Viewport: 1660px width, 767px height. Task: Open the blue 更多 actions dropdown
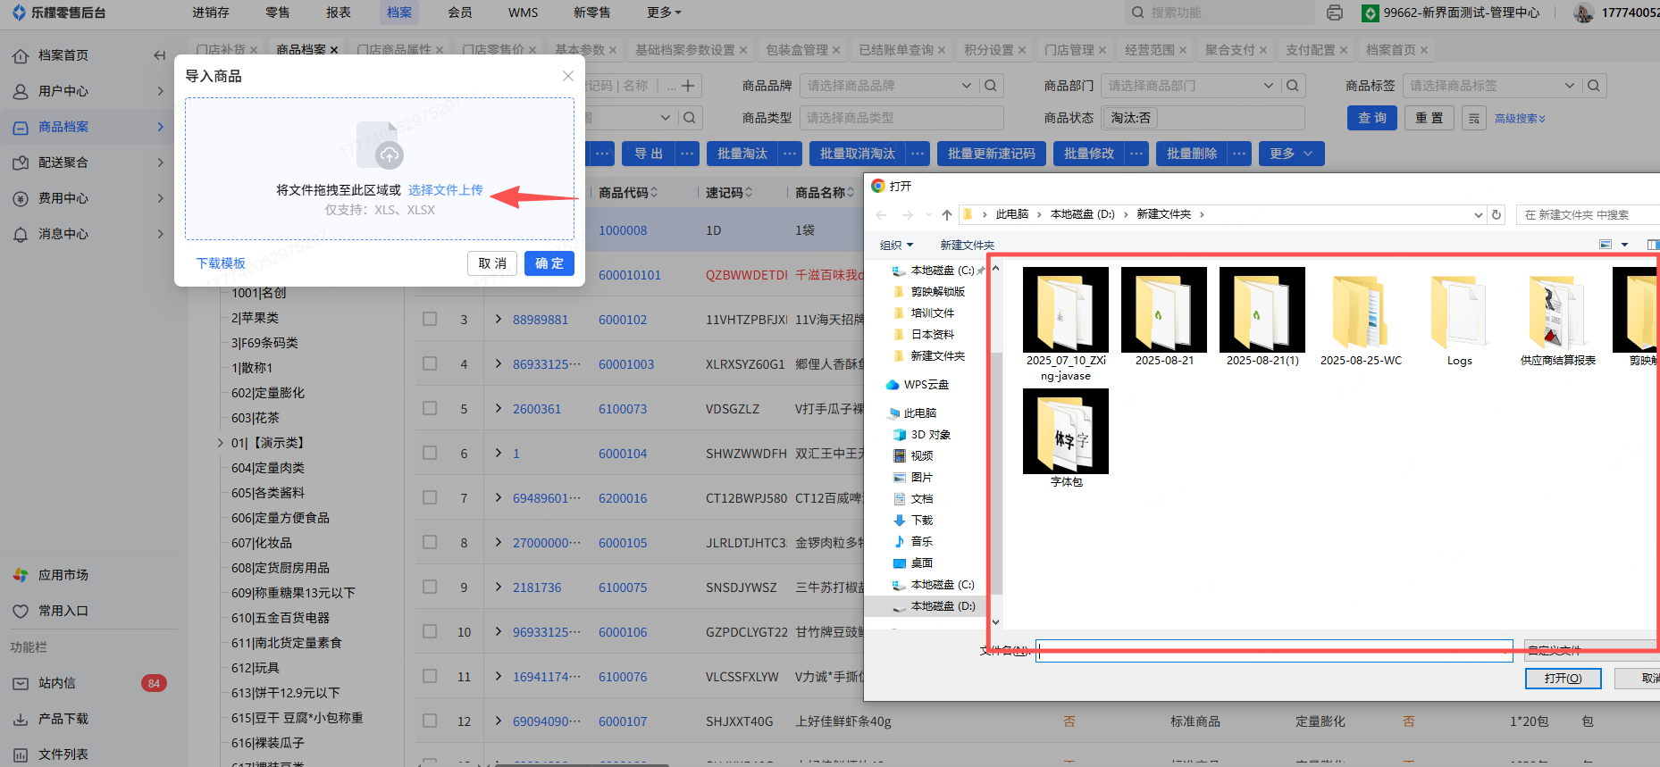(1291, 154)
